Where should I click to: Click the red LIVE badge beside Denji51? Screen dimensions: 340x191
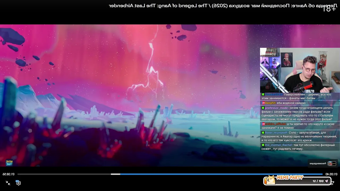[x=263, y=103]
